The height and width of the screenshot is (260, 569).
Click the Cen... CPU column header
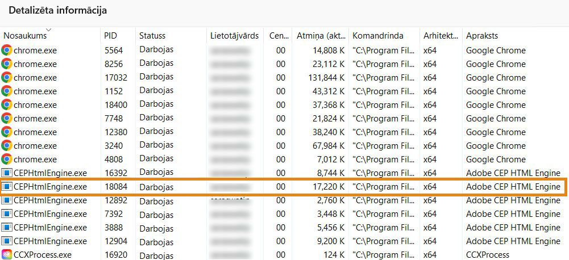(x=279, y=36)
